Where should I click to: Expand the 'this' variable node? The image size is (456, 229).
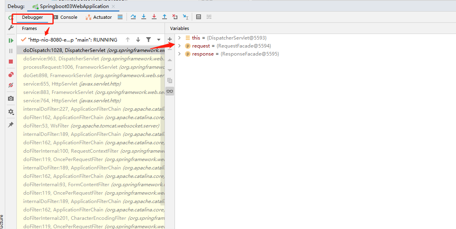pos(179,38)
